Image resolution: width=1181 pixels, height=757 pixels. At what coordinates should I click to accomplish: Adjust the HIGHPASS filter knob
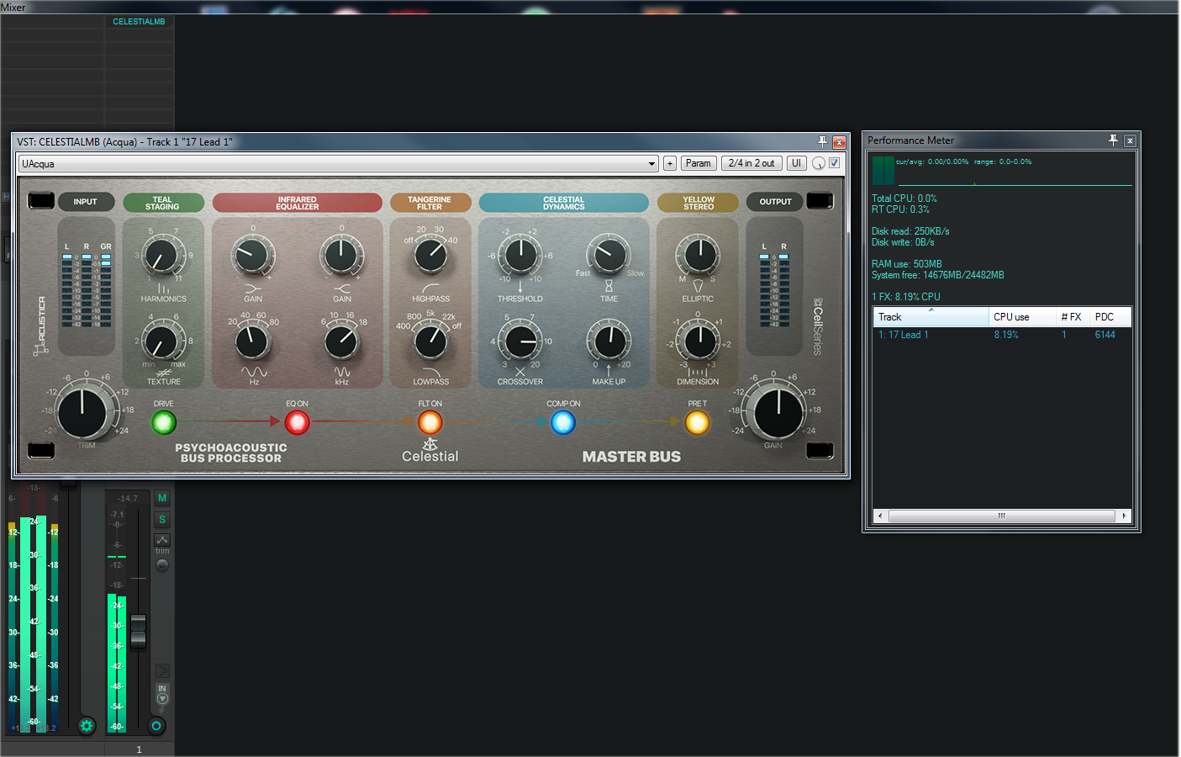coord(431,256)
